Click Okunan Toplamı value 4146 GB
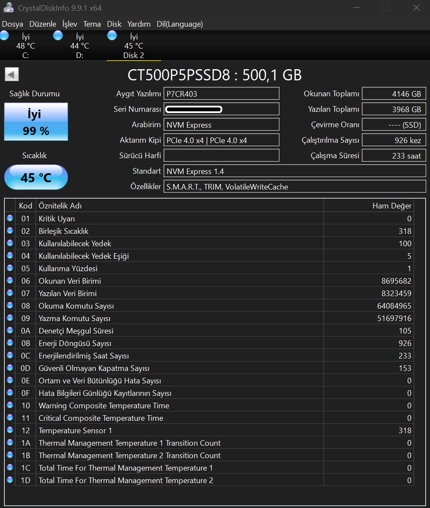Image resolution: width=430 pixels, height=508 pixels. tap(394, 94)
